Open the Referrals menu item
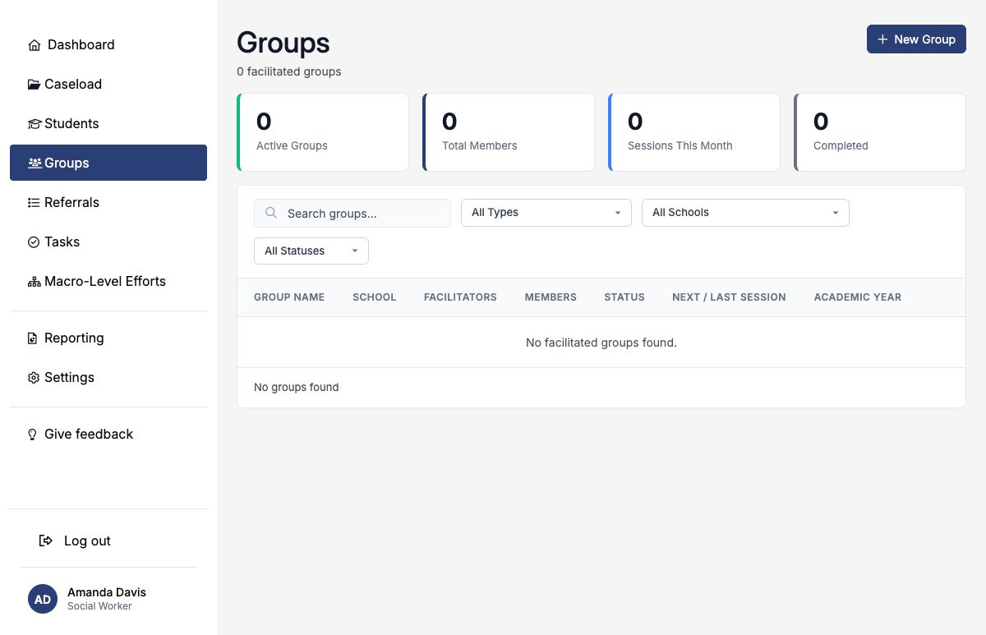This screenshot has width=986, height=635. [x=108, y=202]
